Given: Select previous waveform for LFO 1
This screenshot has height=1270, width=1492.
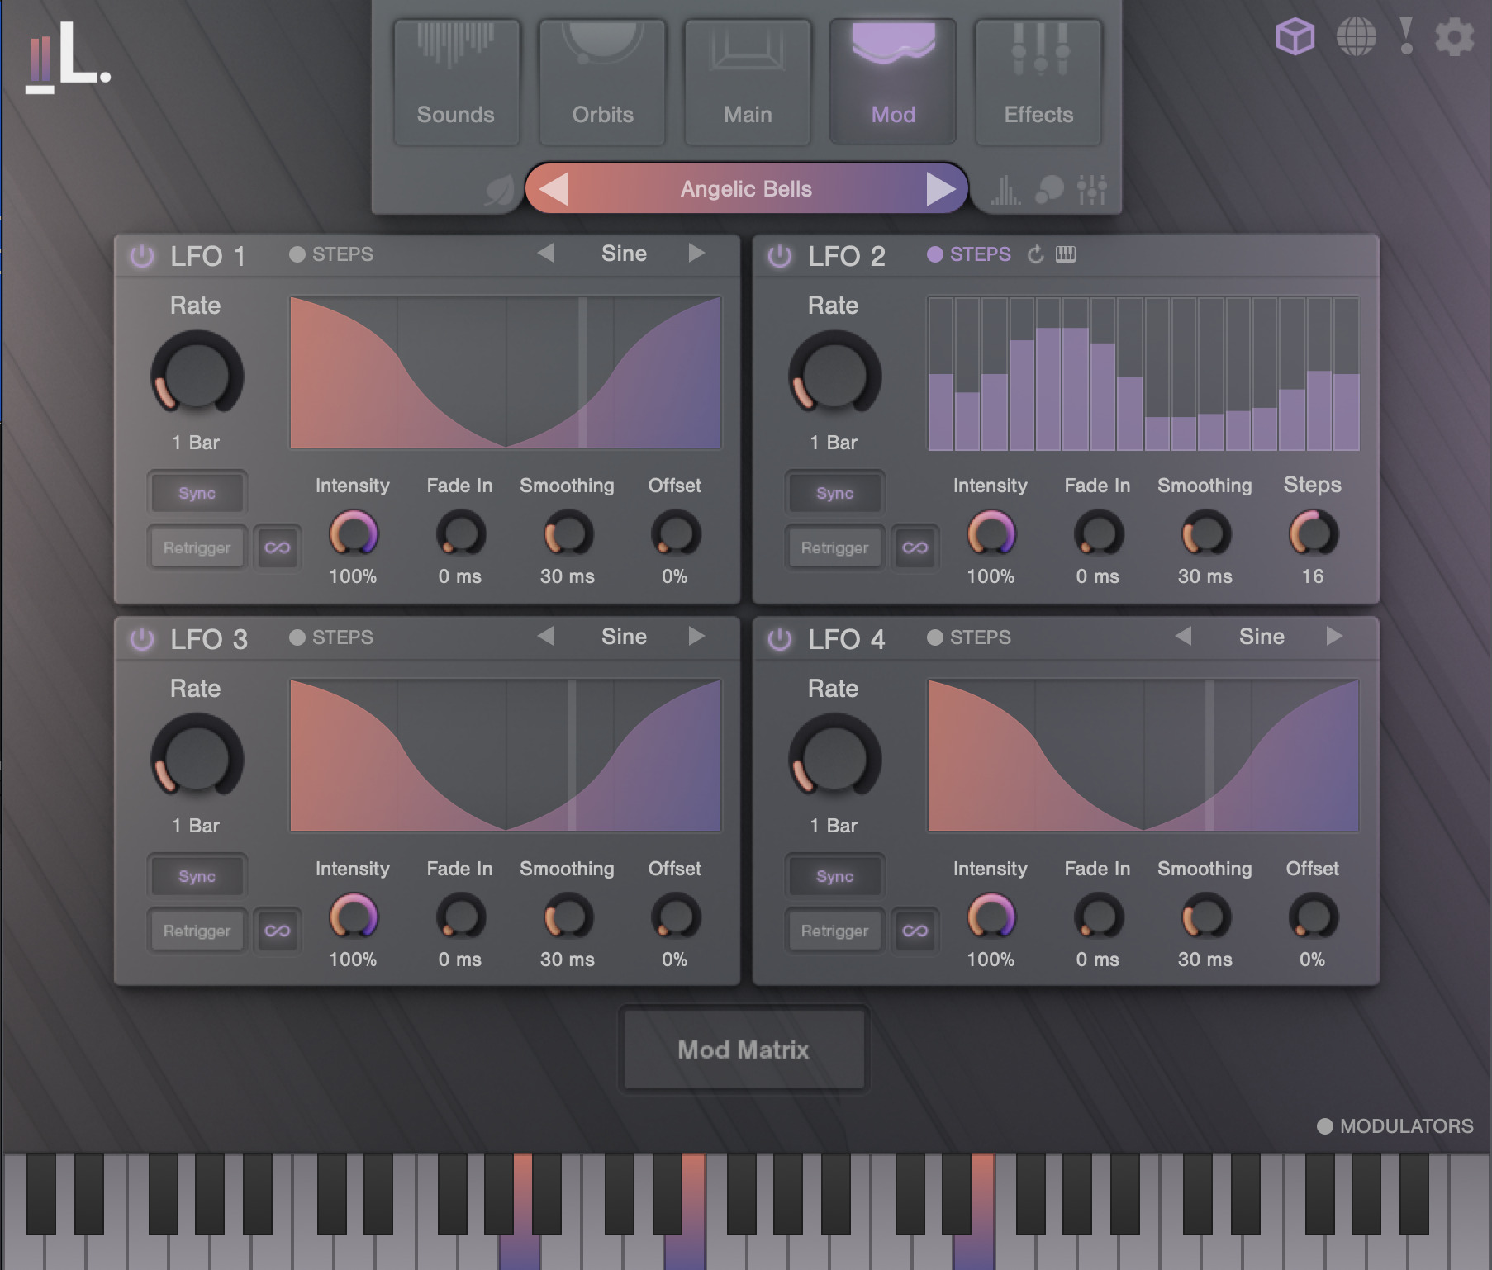Looking at the screenshot, I should point(545,253).
